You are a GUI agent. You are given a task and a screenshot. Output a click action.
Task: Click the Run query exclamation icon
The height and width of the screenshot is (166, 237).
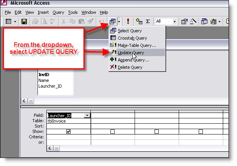[x=128, y=21]
